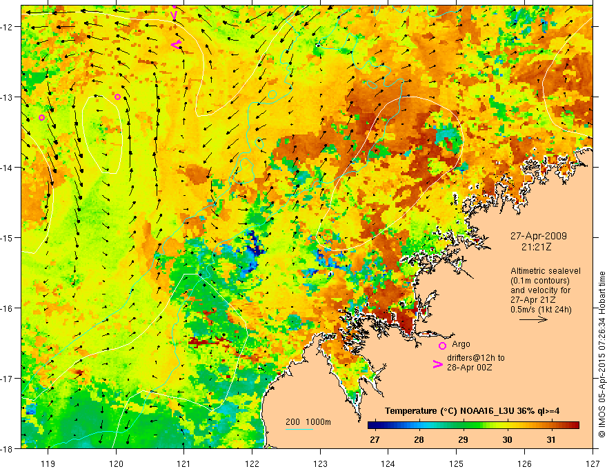Viewport: 607px width, 469px height.
Task: Click the closed white sea-level contour near 119.7°E, 13.5°S
Action: (103, 134)
